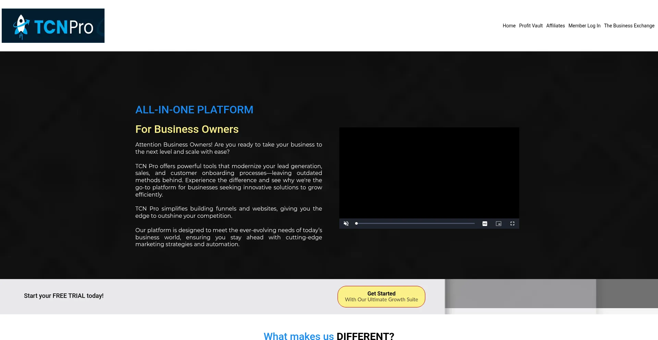This screenshot has width=658, height=340.
Task: Click the paragraph about building funnels and websites
Action: pyautogui.click(x=229, y=212)
